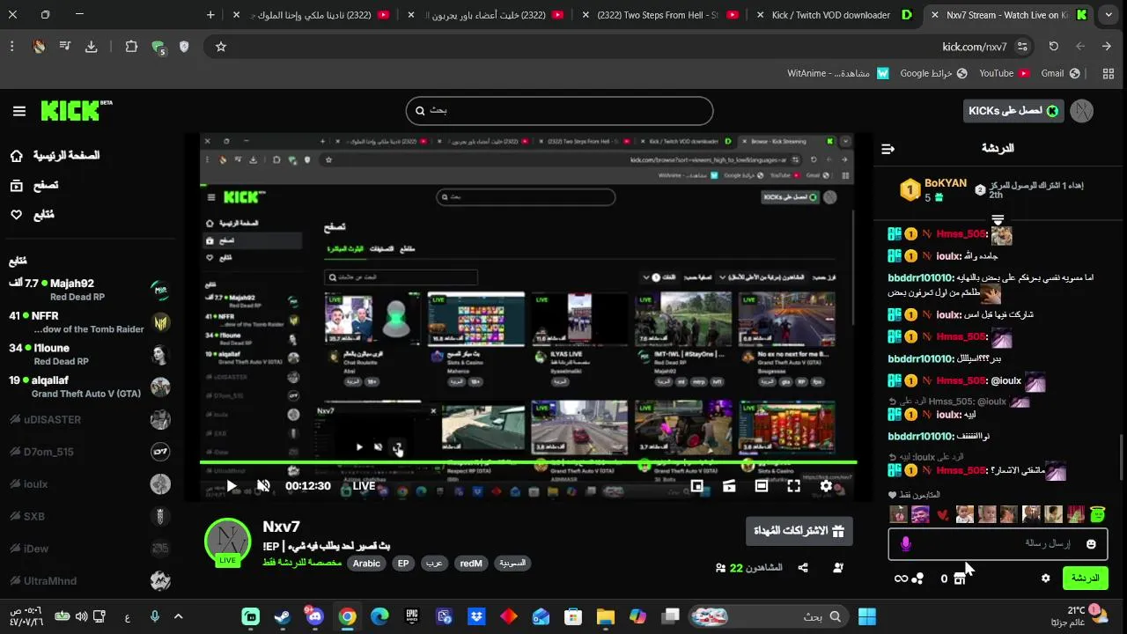1127x634 pixels.
Task: Select the Arabic tag
Action: (366, 564)
